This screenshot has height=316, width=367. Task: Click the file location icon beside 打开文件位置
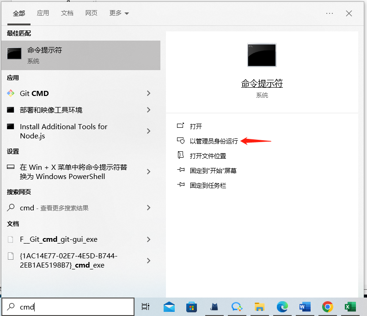[180, 155]
